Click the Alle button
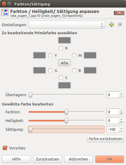 pos(65,63)
